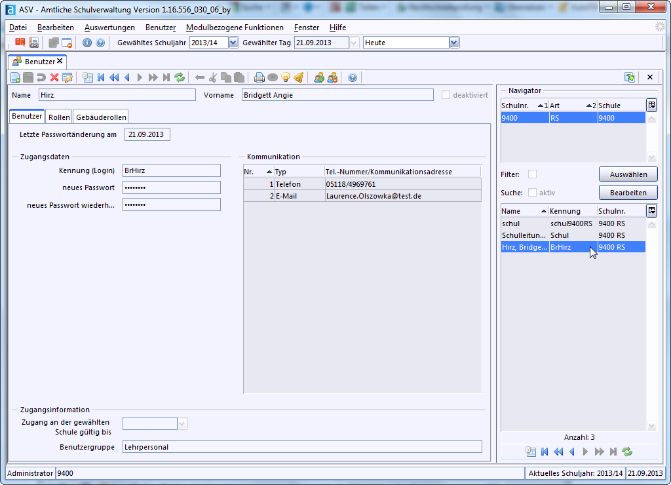671x485 pixels.
Task: Refresh the Navigator list at bottom
Action: tap(627, 451)
